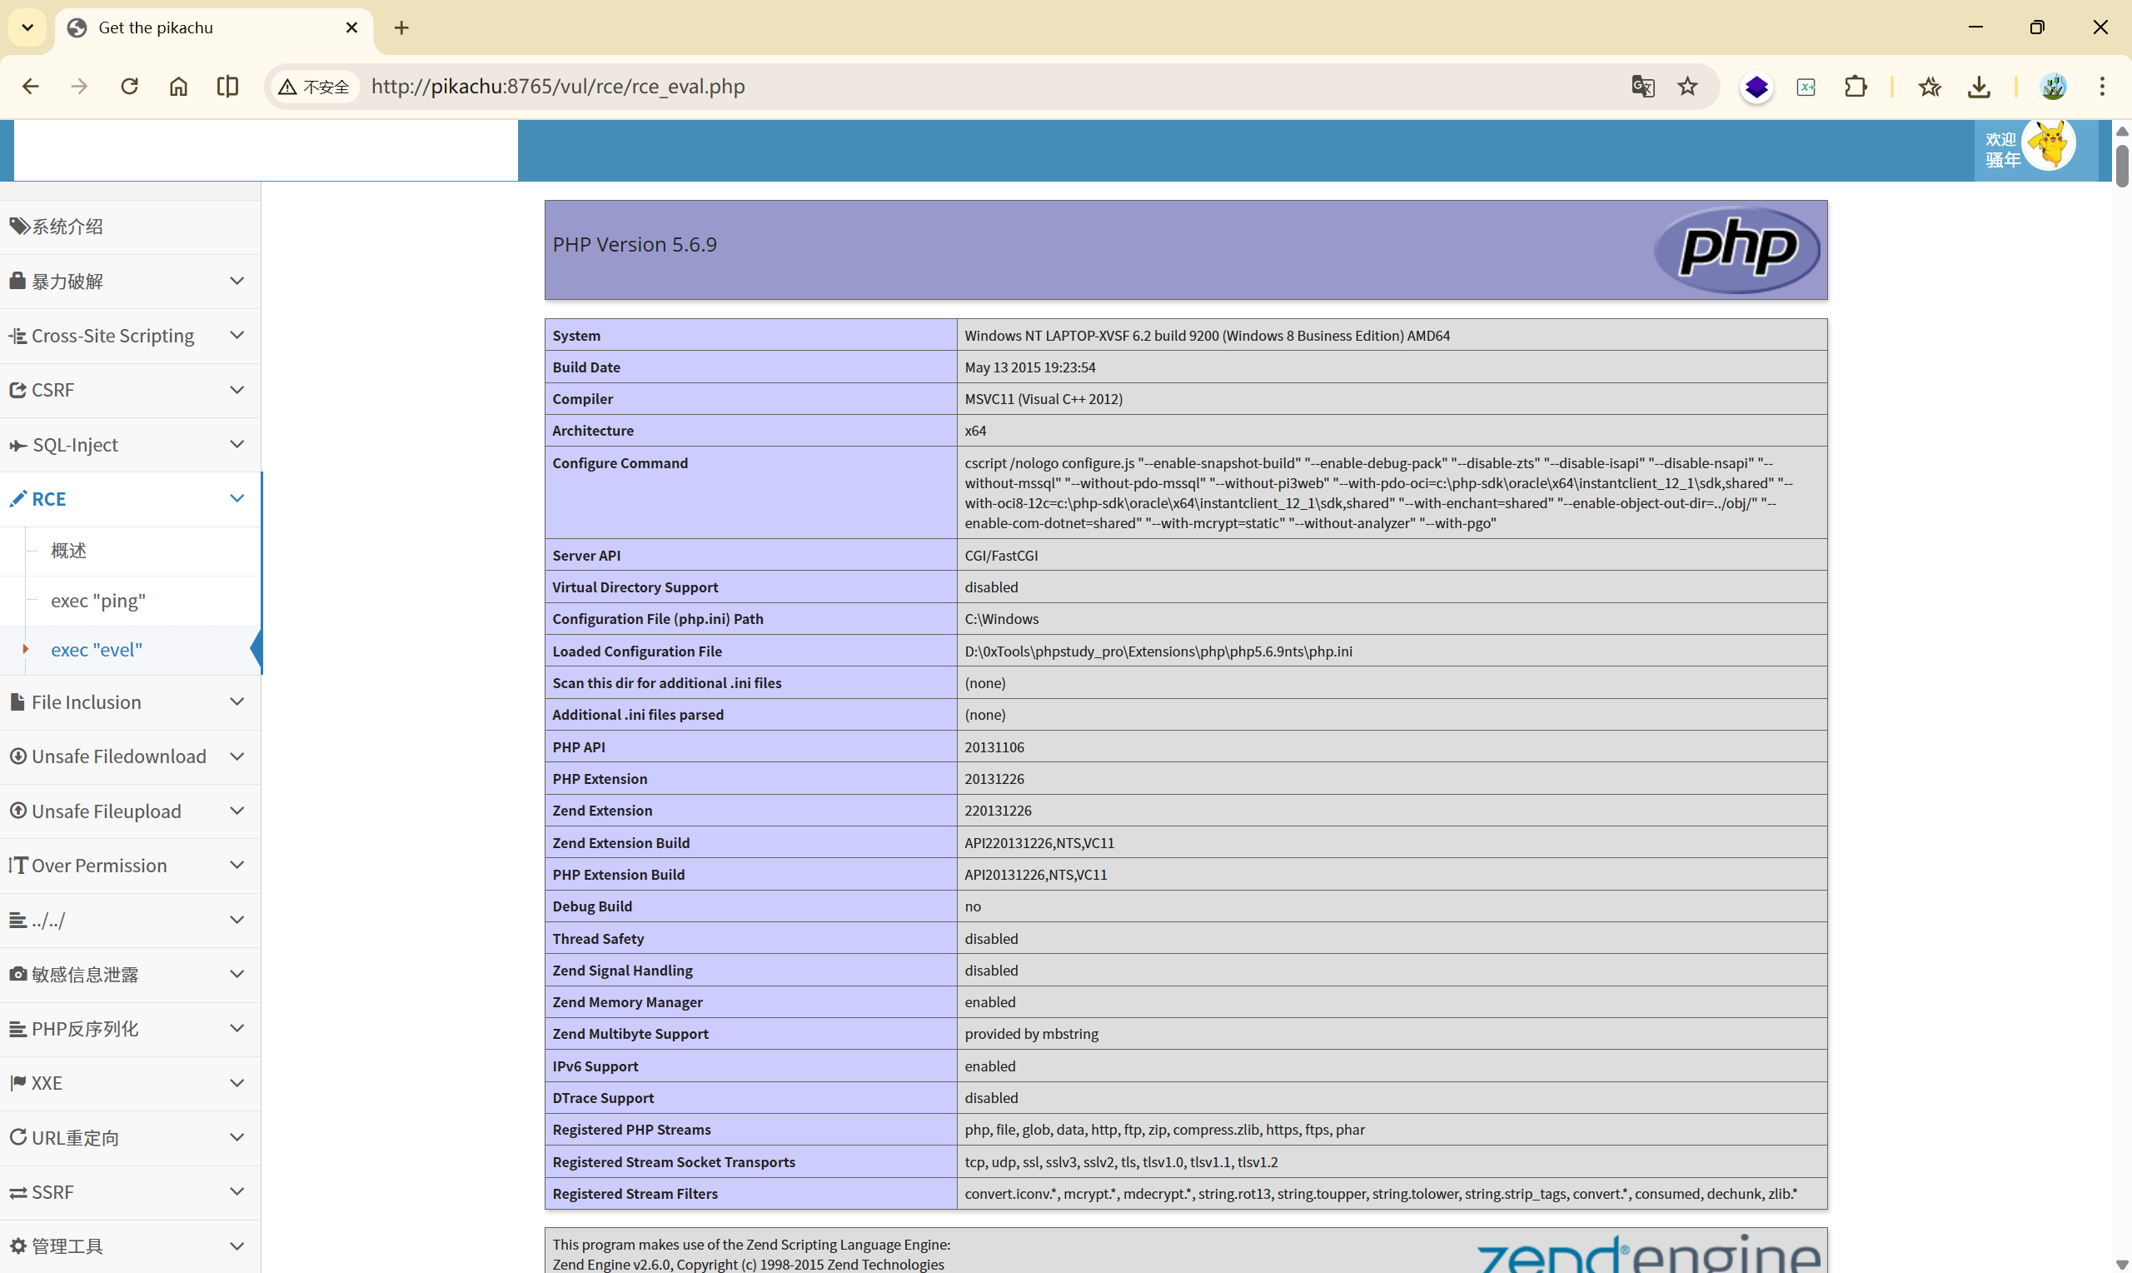Image resolution: width=2132 pixels, height=1273 pixels.
Task: Click in the address bar URL
Action: [x=557, y=87]
